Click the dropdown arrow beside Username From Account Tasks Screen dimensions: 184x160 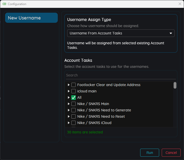pyautogui.click(x=171, y=33)
